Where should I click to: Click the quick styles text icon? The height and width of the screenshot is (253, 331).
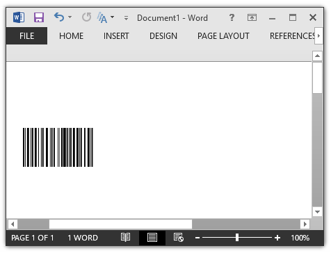coord(102,17)
